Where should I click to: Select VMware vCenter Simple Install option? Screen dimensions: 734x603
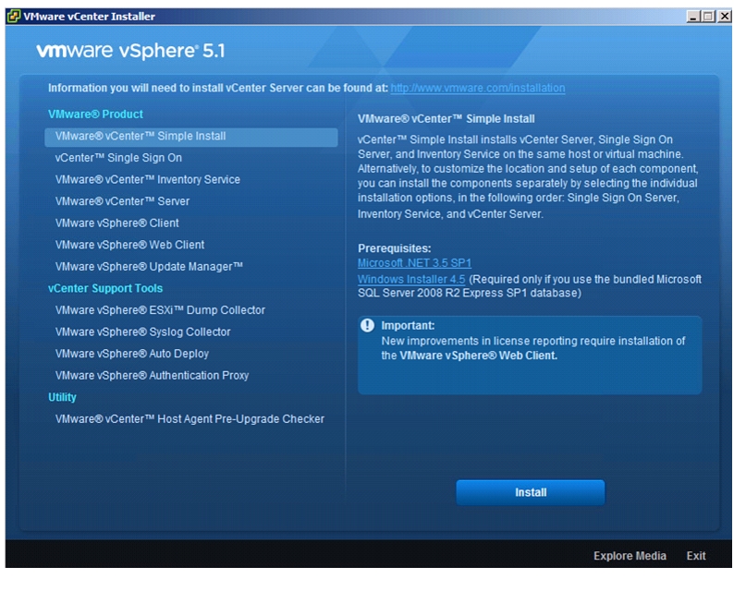pyautogui.click(x=191, y=137)
